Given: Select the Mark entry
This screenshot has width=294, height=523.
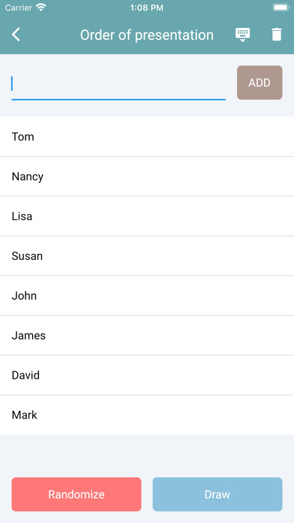Looking at the screenshot, I should pos(147,415).
